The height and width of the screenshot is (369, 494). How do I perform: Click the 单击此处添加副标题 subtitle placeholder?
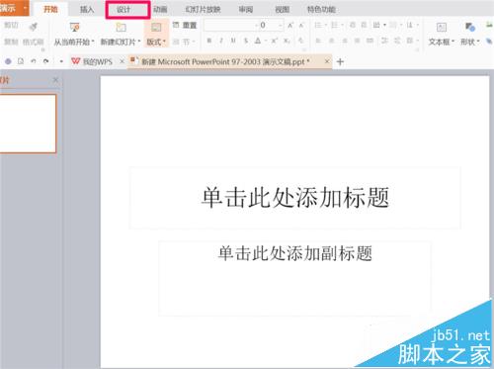click(x=295, y=278)
